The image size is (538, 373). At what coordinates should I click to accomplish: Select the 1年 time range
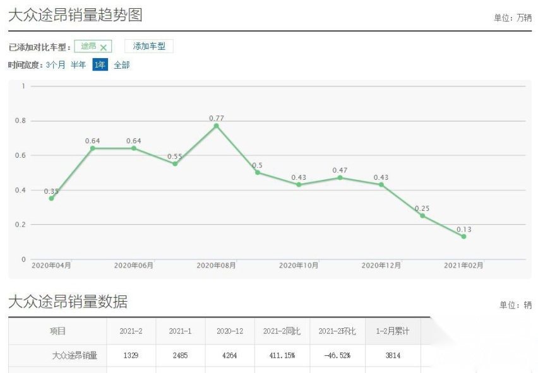[x=100, y=65]
